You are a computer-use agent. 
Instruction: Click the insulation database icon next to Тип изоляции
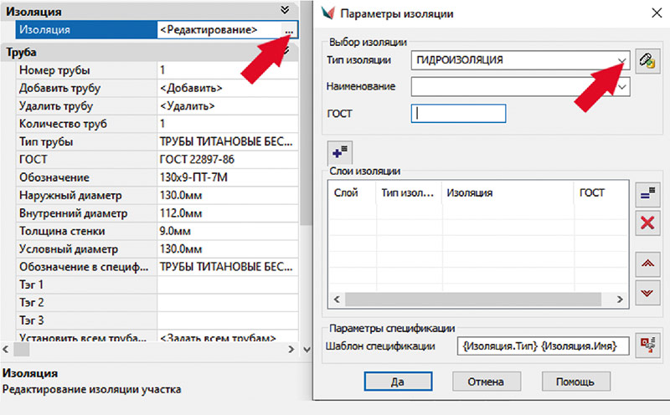click(646, 59)
